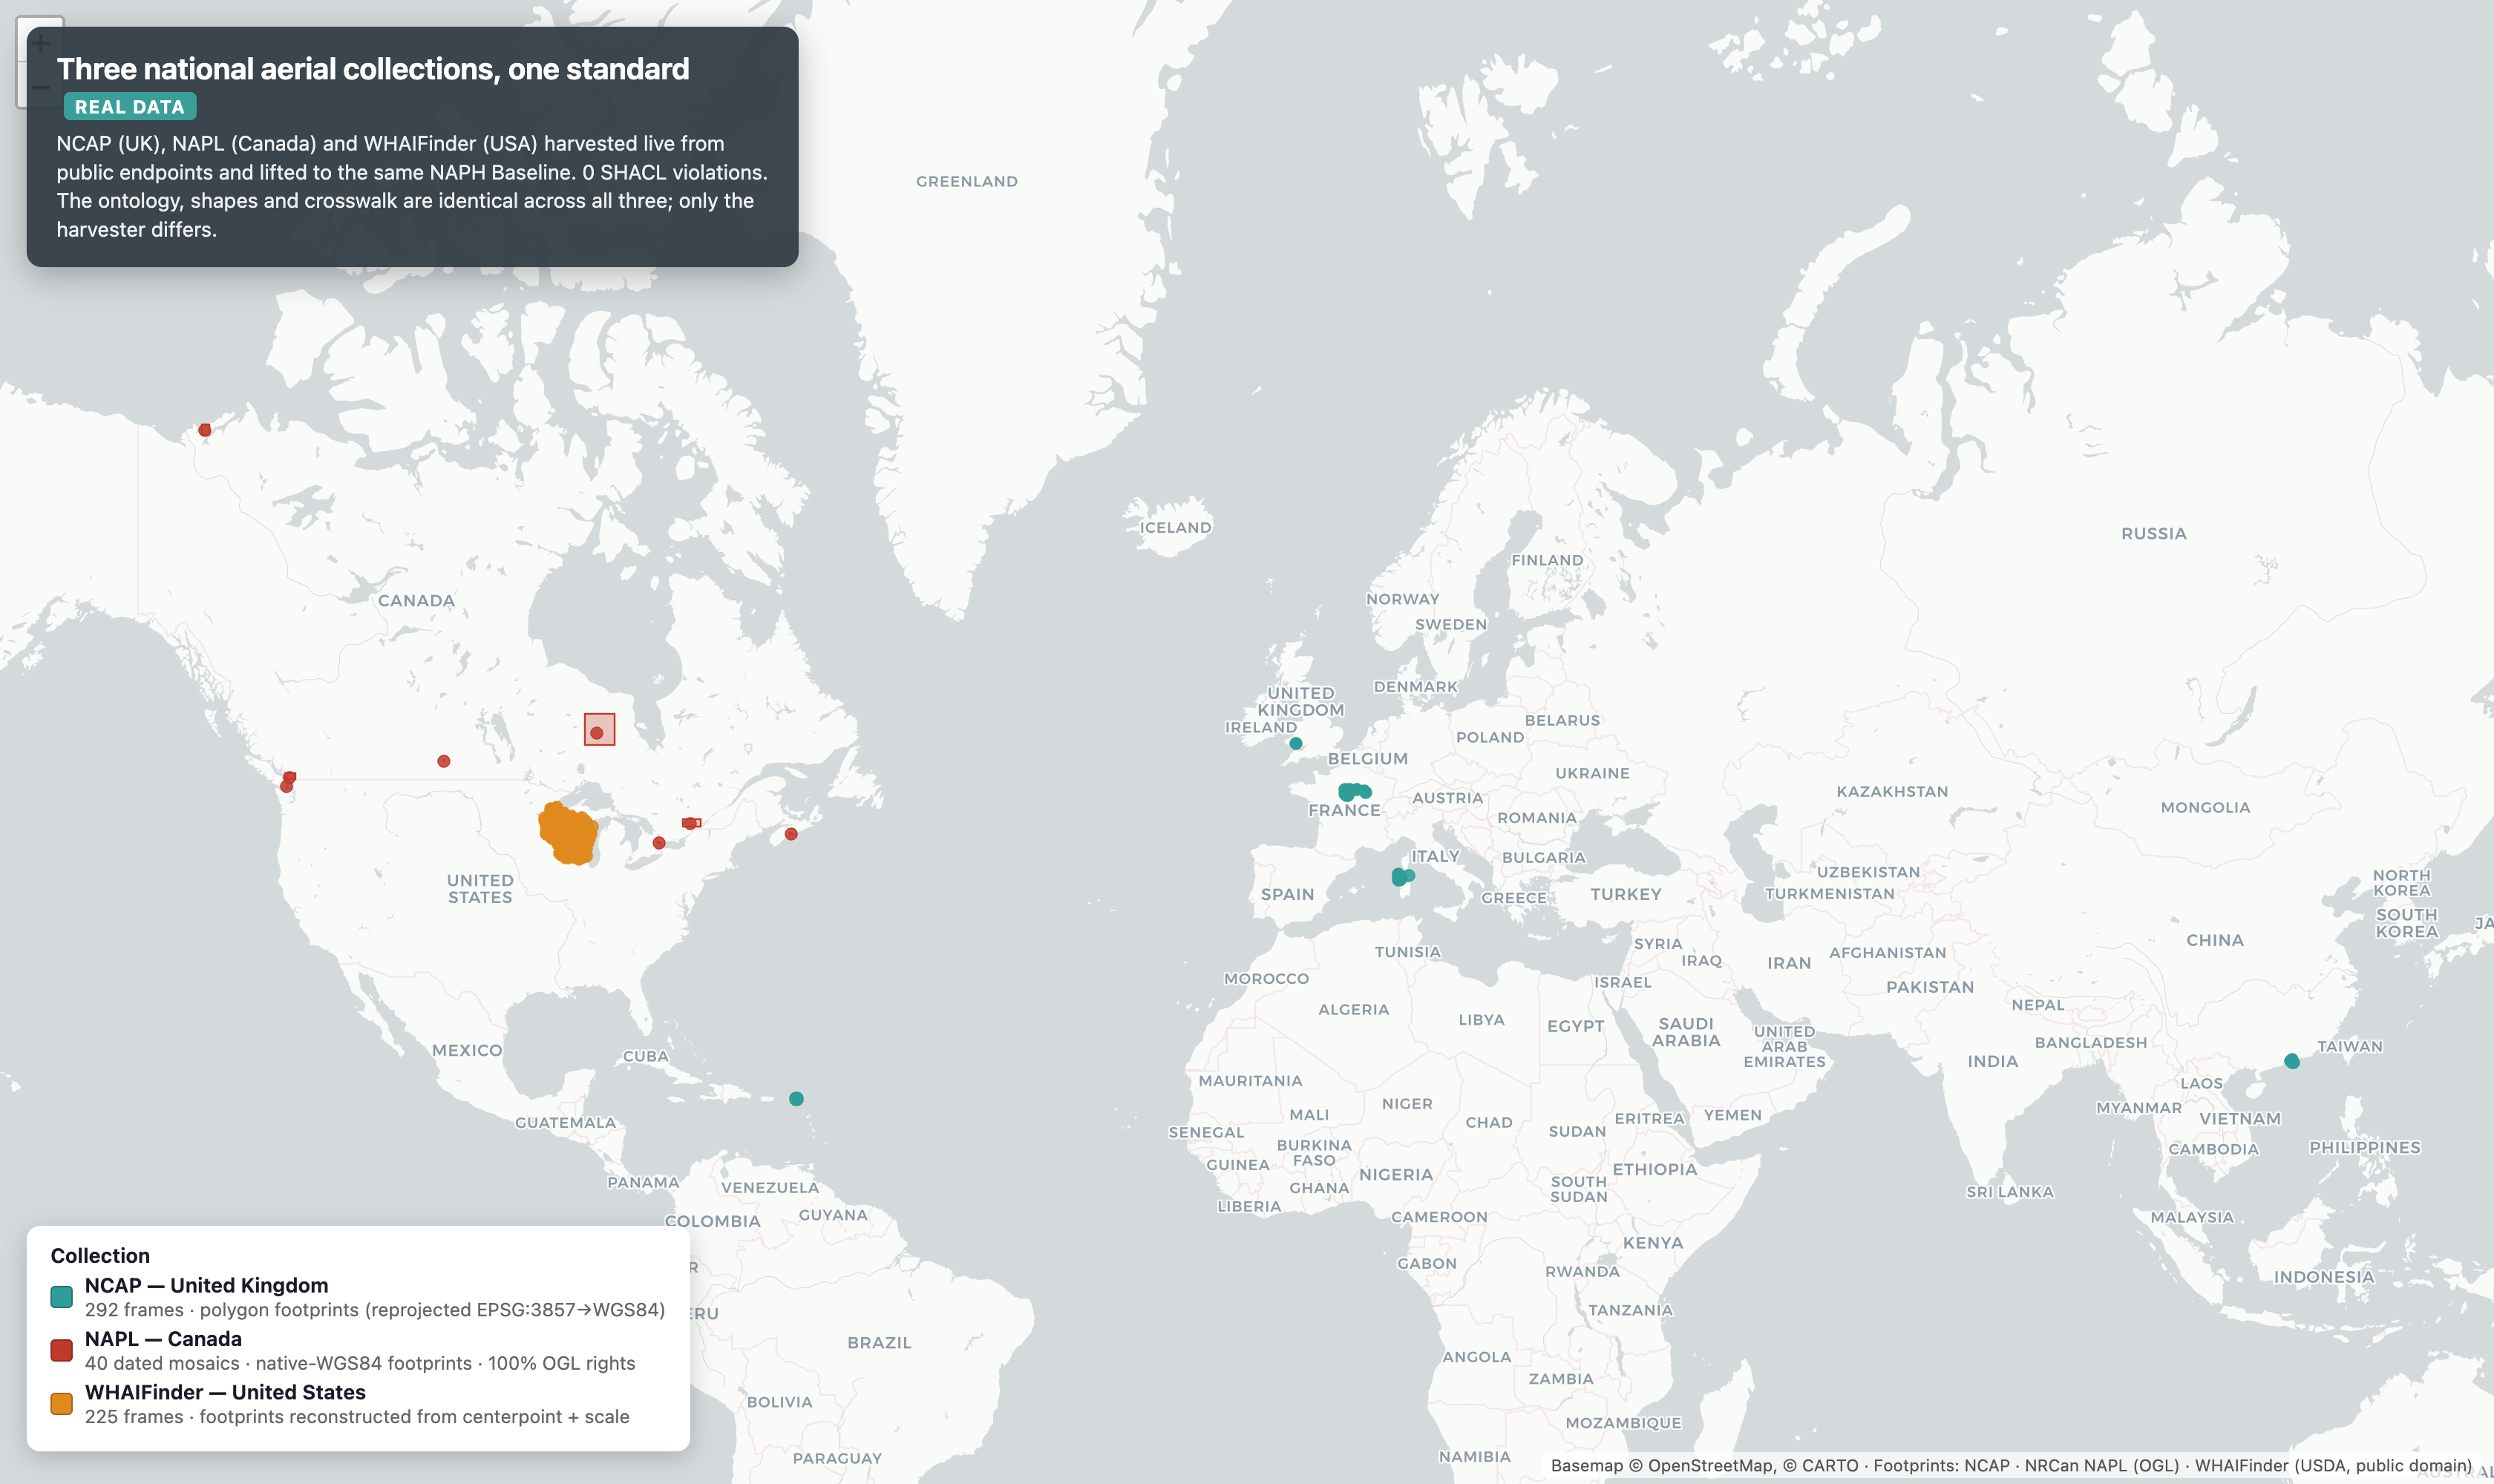Click the teal NCAP marker in the Caribbean
The width and height of the screenshot is (2494, 1484).
click(796, 1099)
